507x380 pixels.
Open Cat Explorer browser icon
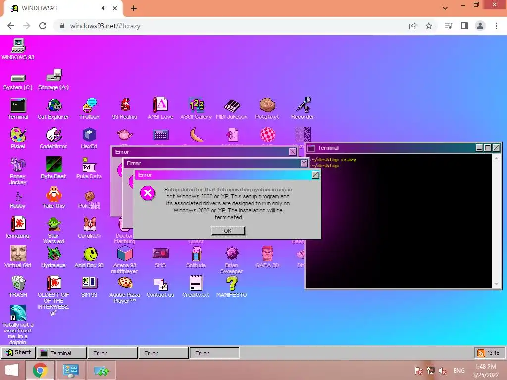click(x=53, y=109)
